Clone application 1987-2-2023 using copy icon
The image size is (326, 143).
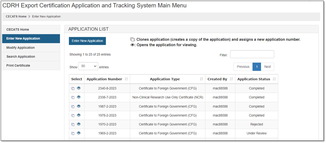coord(73,107)
